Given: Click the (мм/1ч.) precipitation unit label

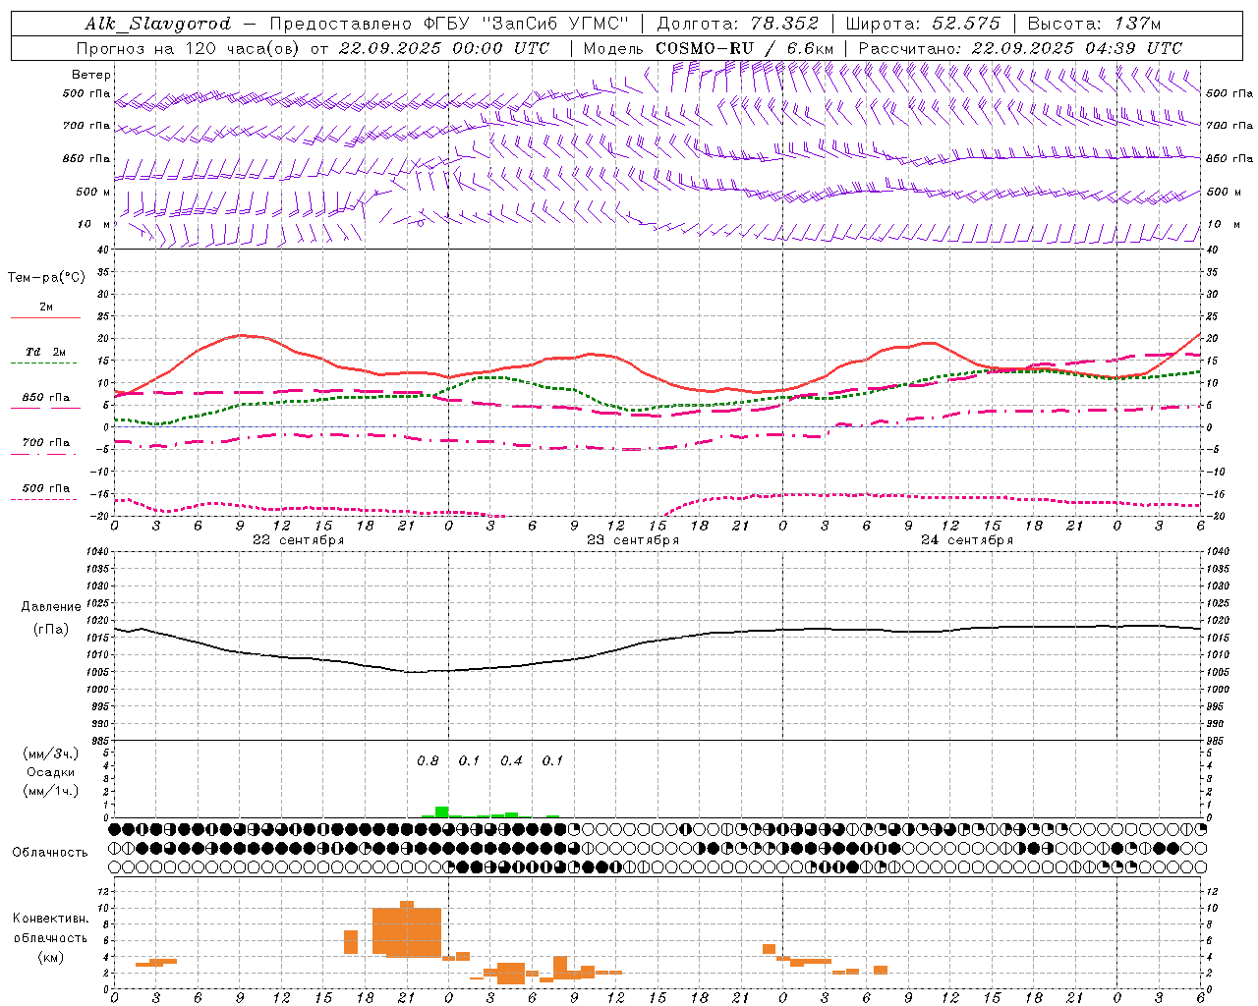Looking at the screenshot, I should [50, 791].
